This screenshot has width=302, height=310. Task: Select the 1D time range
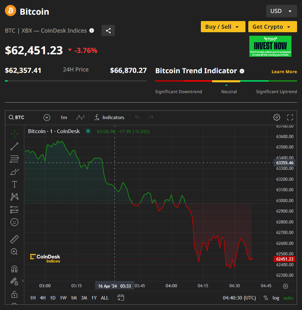click(x=53, y=298)
